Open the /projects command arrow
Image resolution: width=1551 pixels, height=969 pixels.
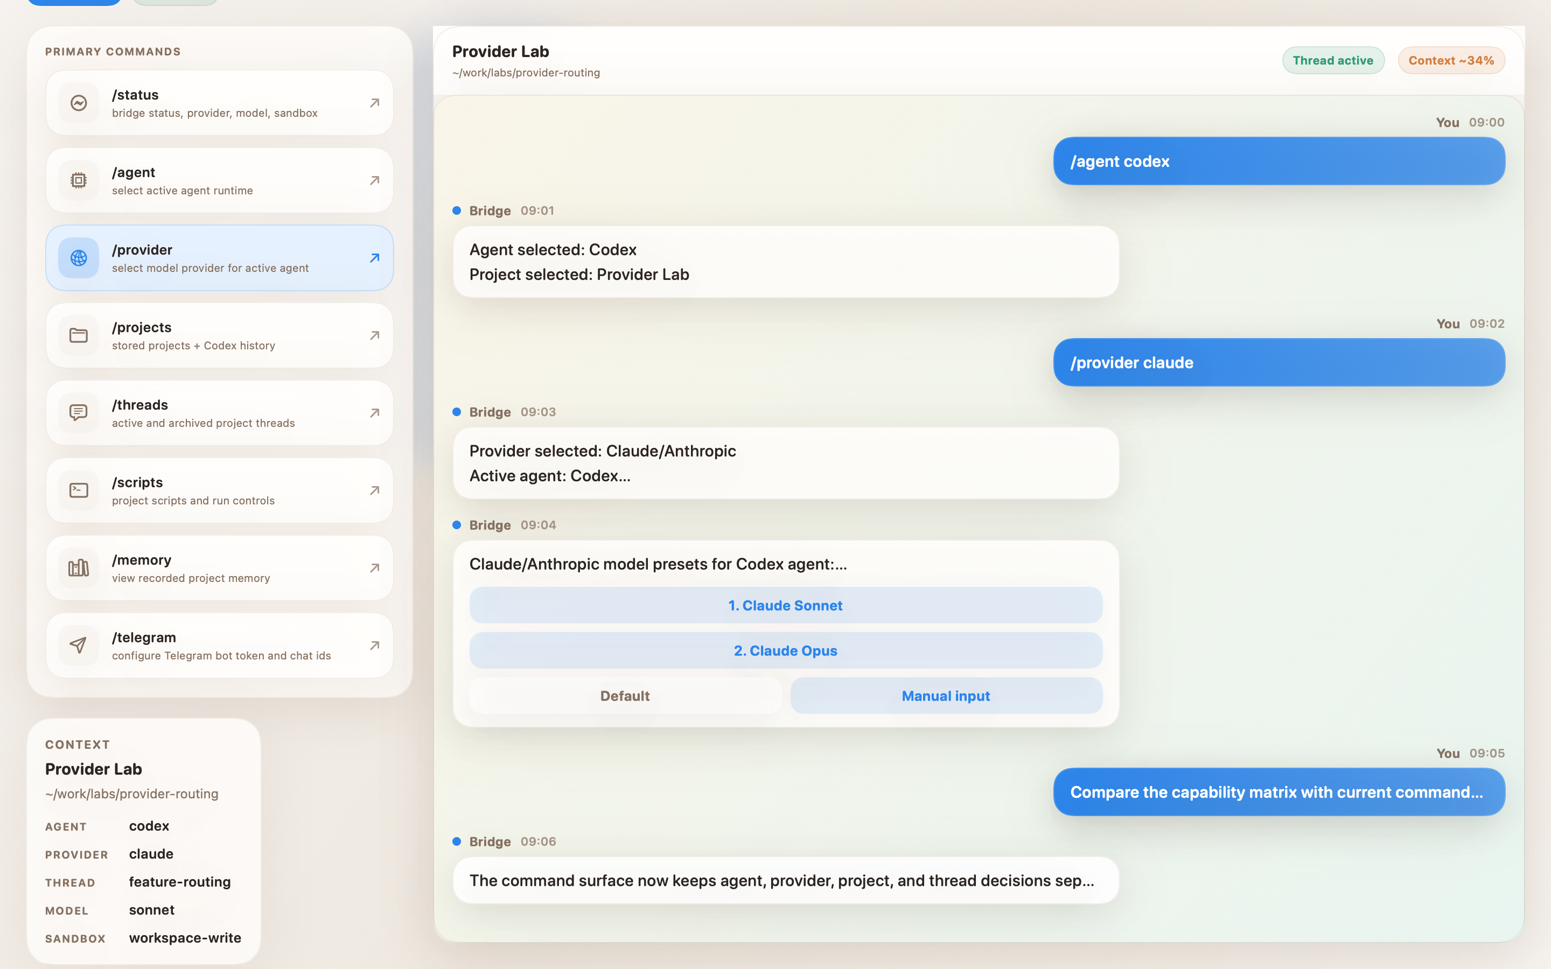coord(375,335)
